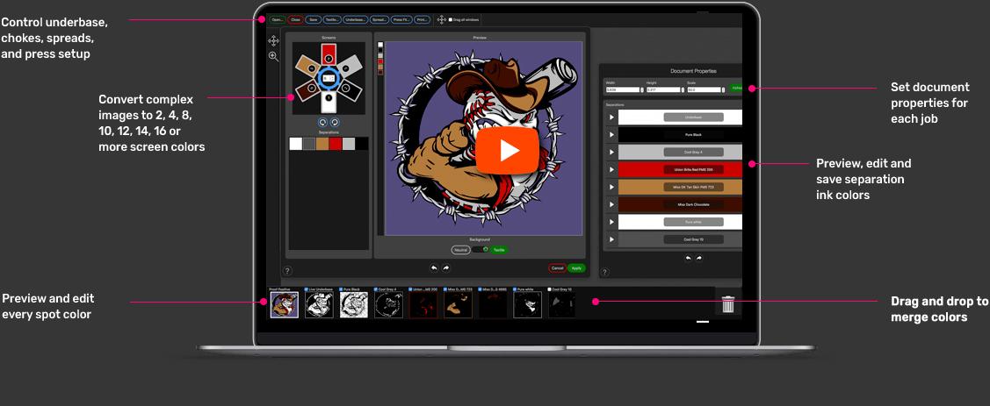The width and height of the screenshot is (990, 406).
Task: Click the green Apply button
Action: (x=576, y=267)
